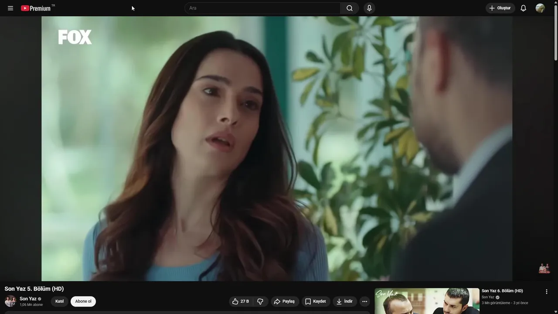558x314 pixels.
Task: Click the Ara search field
Action: [262, 8]
